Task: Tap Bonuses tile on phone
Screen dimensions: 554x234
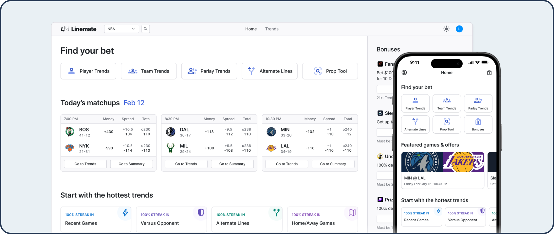Action: (478, 125)
